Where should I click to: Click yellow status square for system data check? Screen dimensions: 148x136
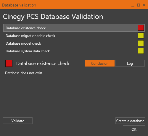[x=141, y=51]
